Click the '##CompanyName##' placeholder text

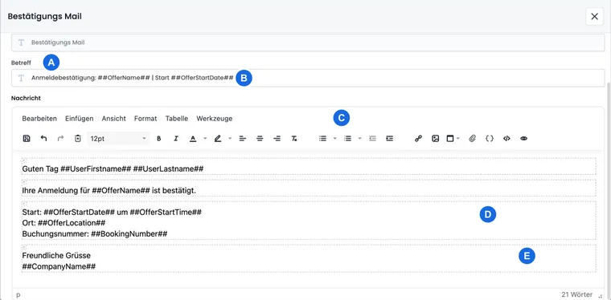59,266
